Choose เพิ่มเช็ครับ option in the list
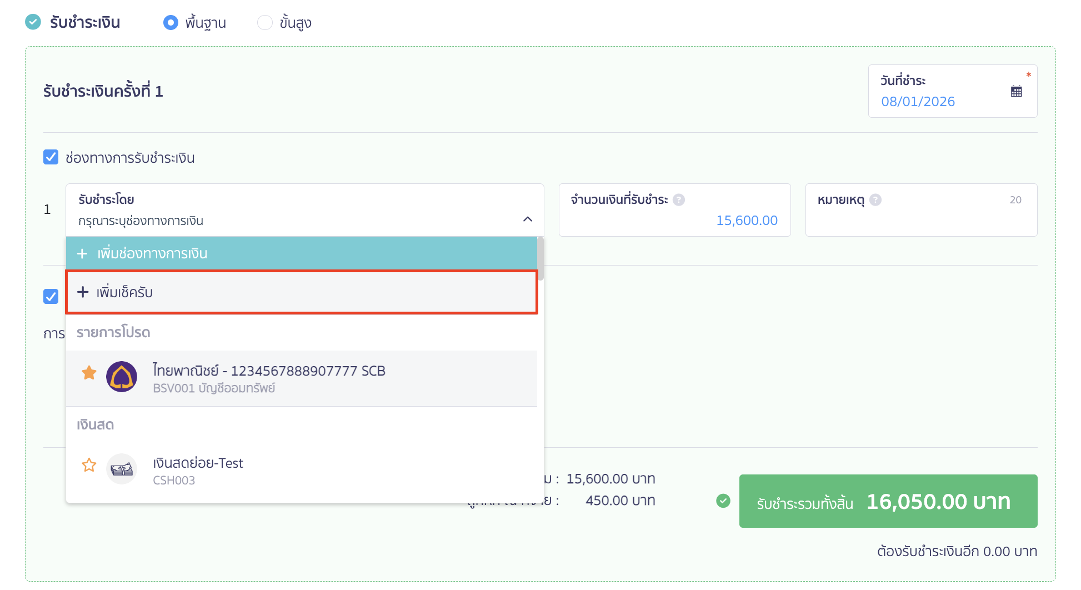Viewport: 1081px width, 590px height. (x=300, y=292)
